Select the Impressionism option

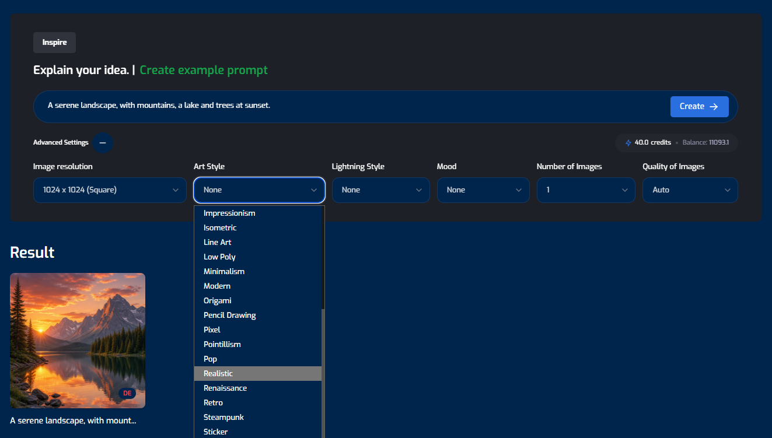258,213
